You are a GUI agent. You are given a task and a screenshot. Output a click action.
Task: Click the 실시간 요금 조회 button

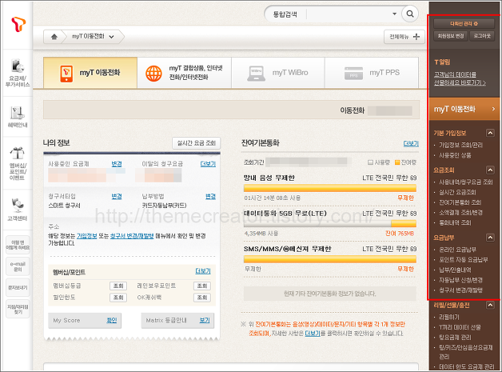point(197,143)
